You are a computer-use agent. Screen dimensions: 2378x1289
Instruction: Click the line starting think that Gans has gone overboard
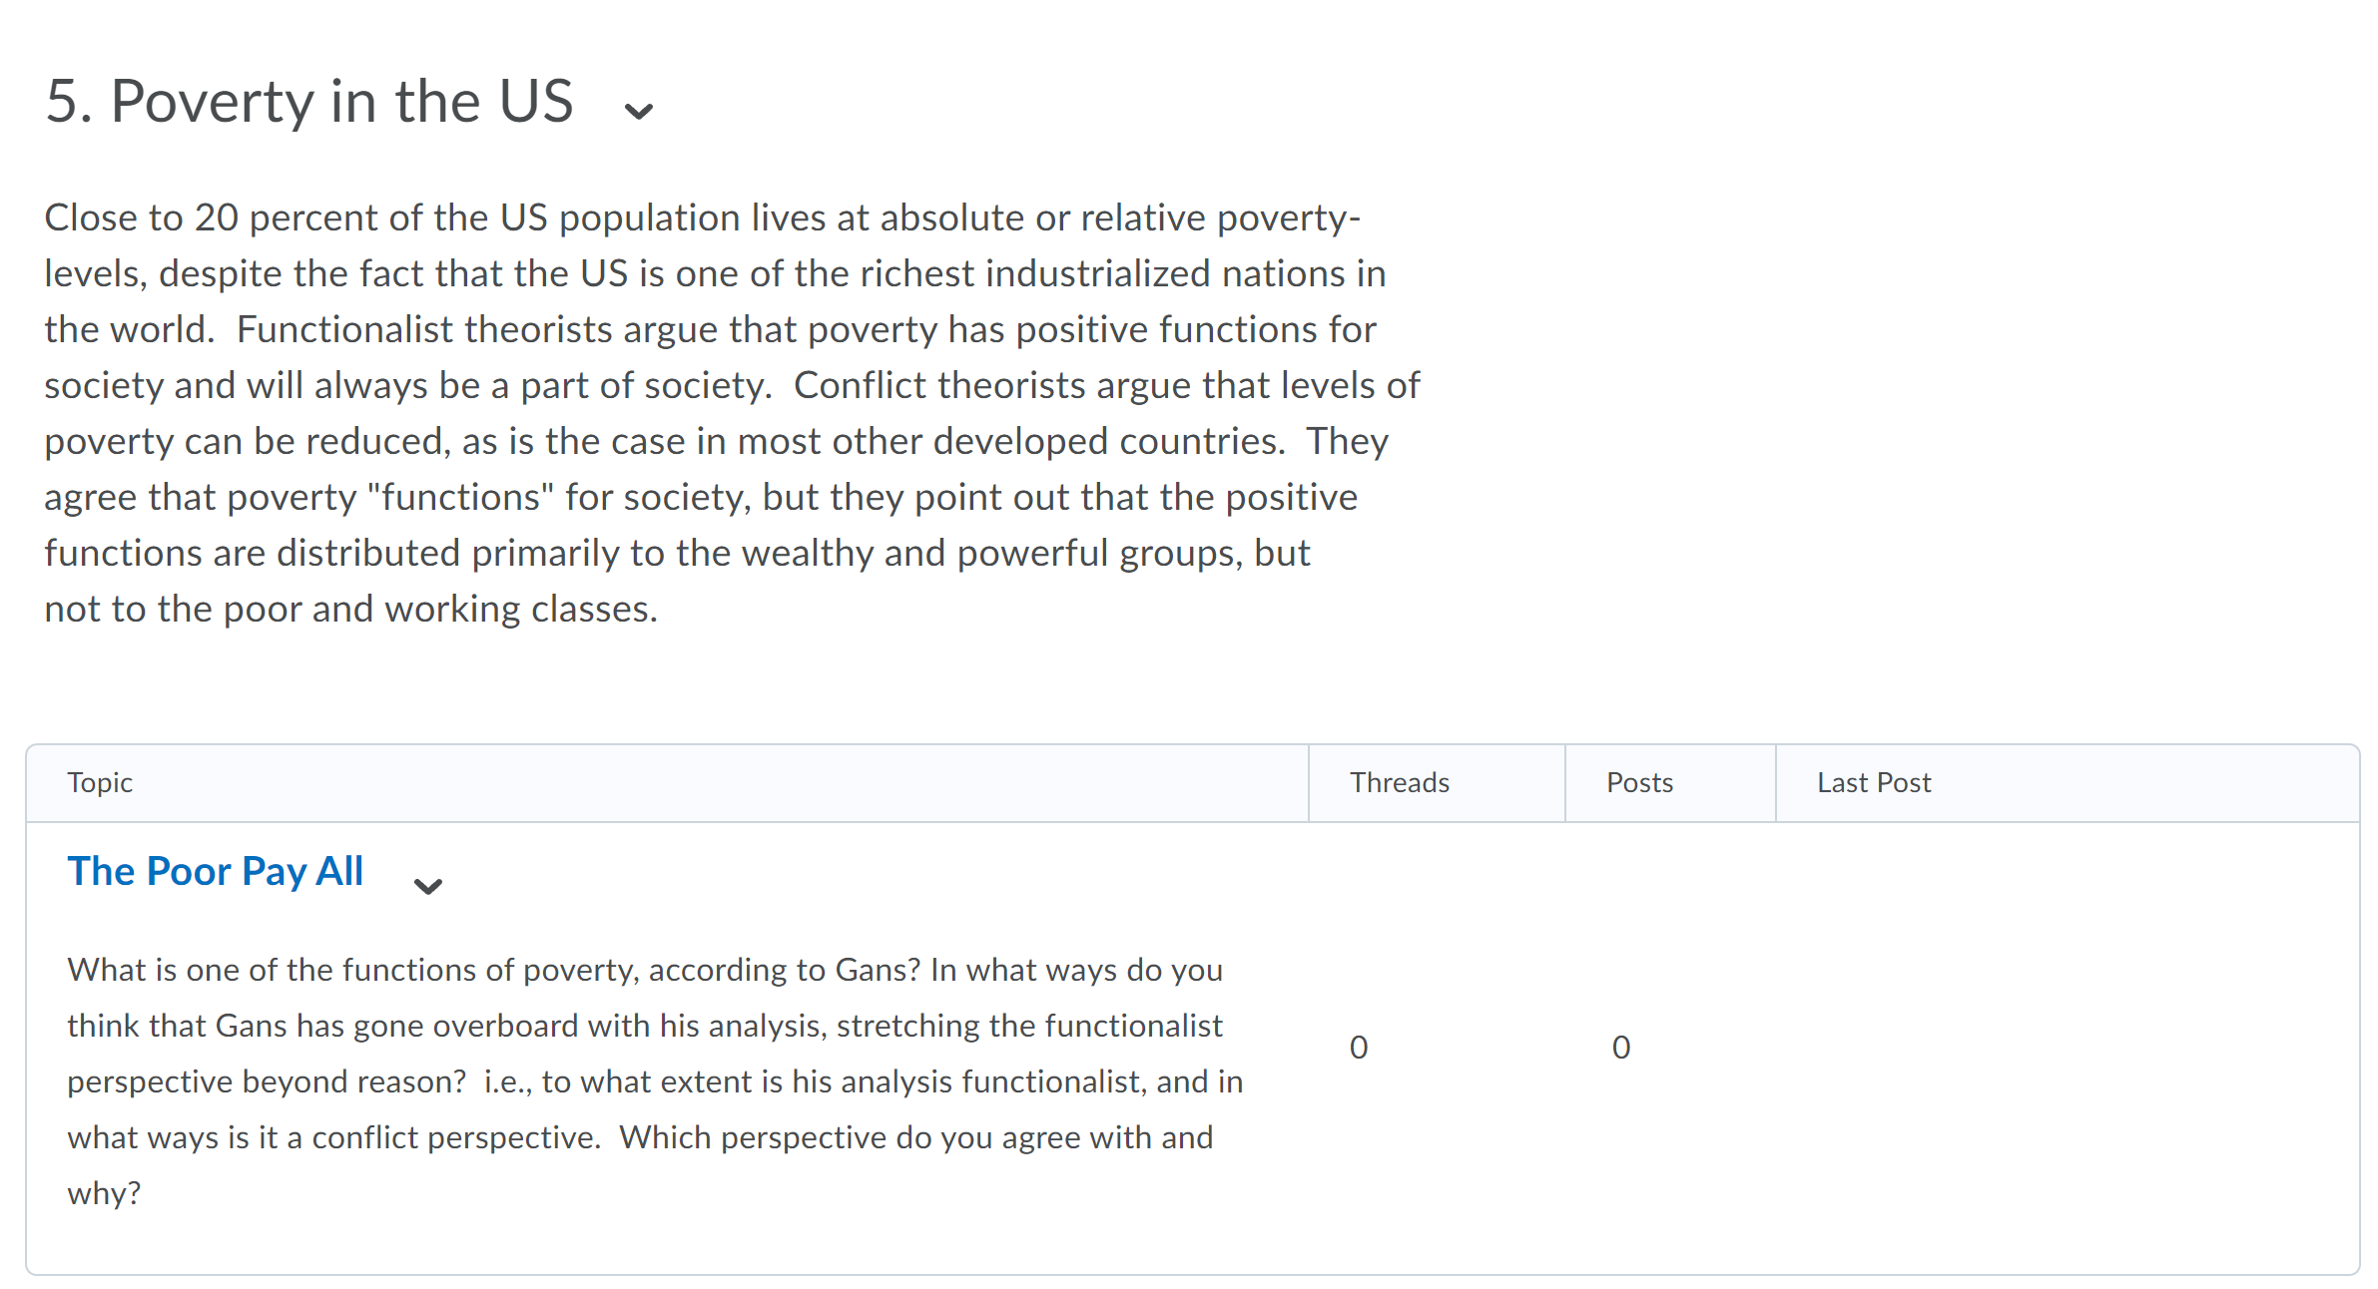point(645,1026)
